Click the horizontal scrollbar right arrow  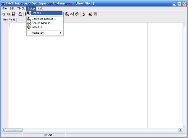tap(180, 130)
